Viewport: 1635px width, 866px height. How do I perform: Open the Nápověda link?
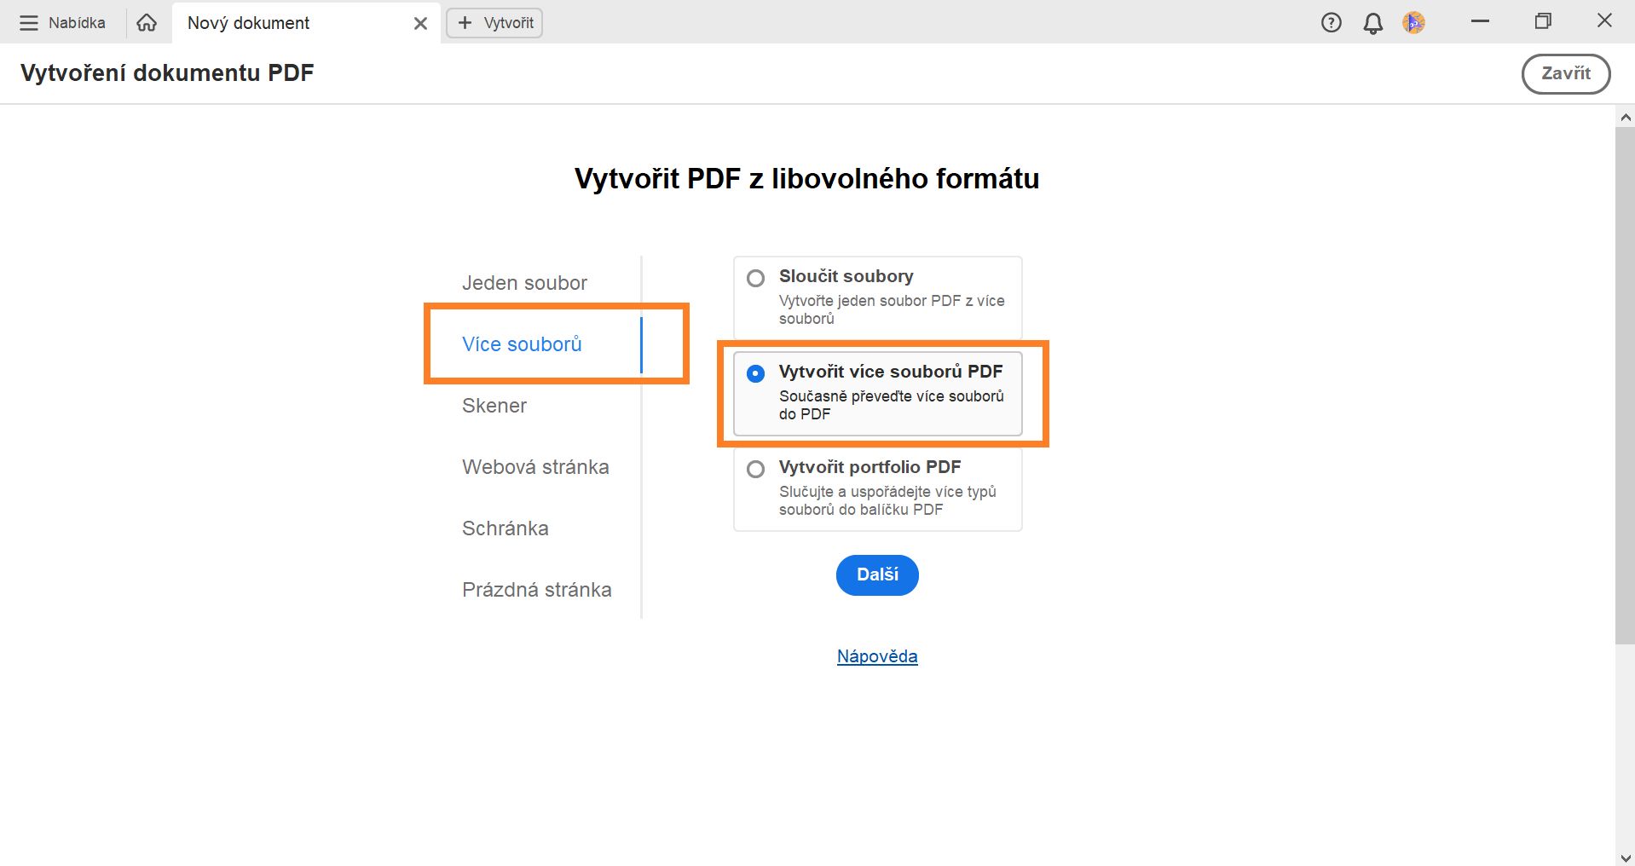pos(876,656)
